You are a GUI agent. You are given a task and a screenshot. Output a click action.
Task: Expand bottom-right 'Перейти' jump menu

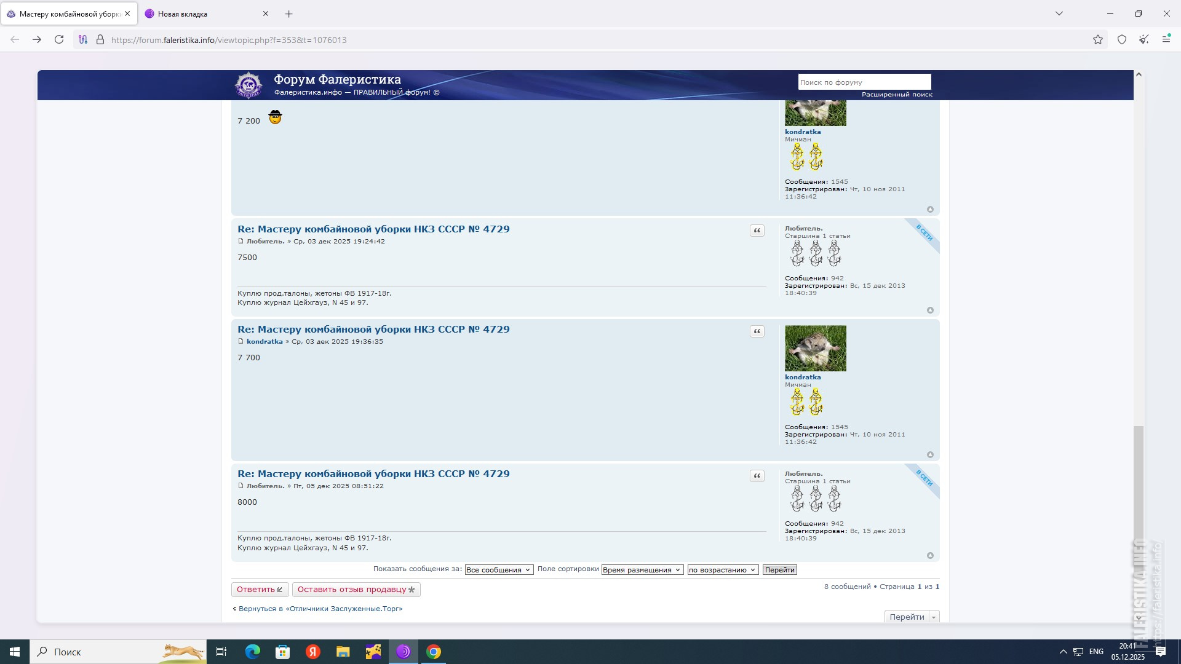click(x=912, y=617)
